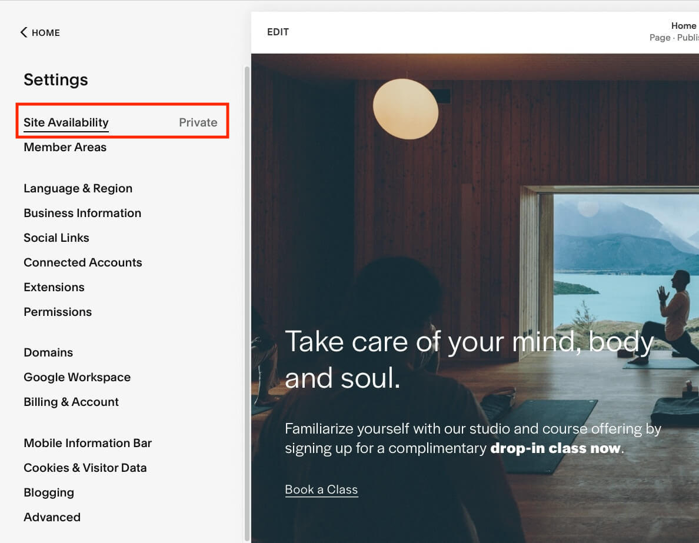This screenshot has width=699, height=543.
Task: Open Cookies & Visitor Data
Action: [85, 468]
